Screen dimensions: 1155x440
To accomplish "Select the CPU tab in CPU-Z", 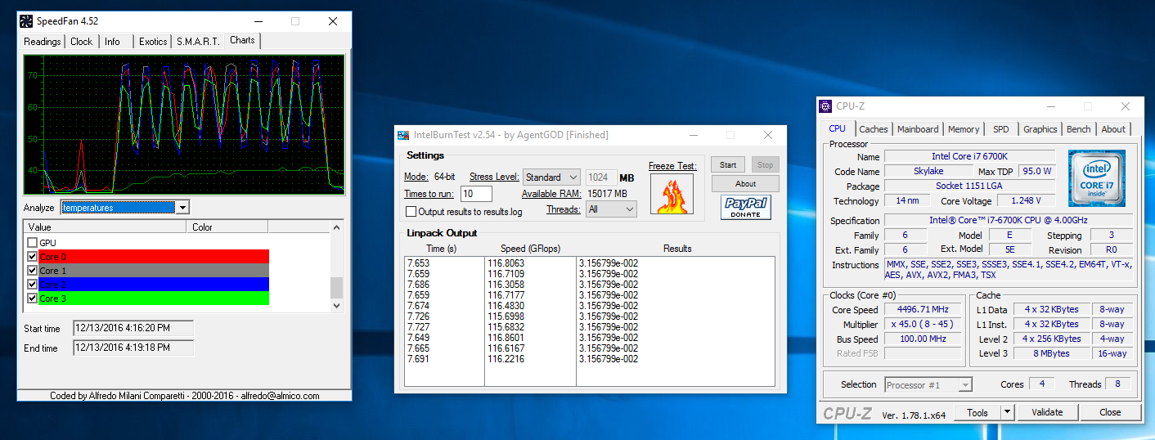I will pos(838,128).
